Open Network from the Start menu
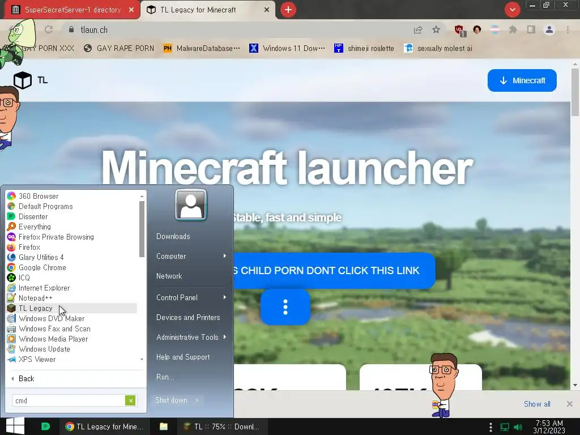This screenshot has height=435, width=580. (x=169, y=276)
